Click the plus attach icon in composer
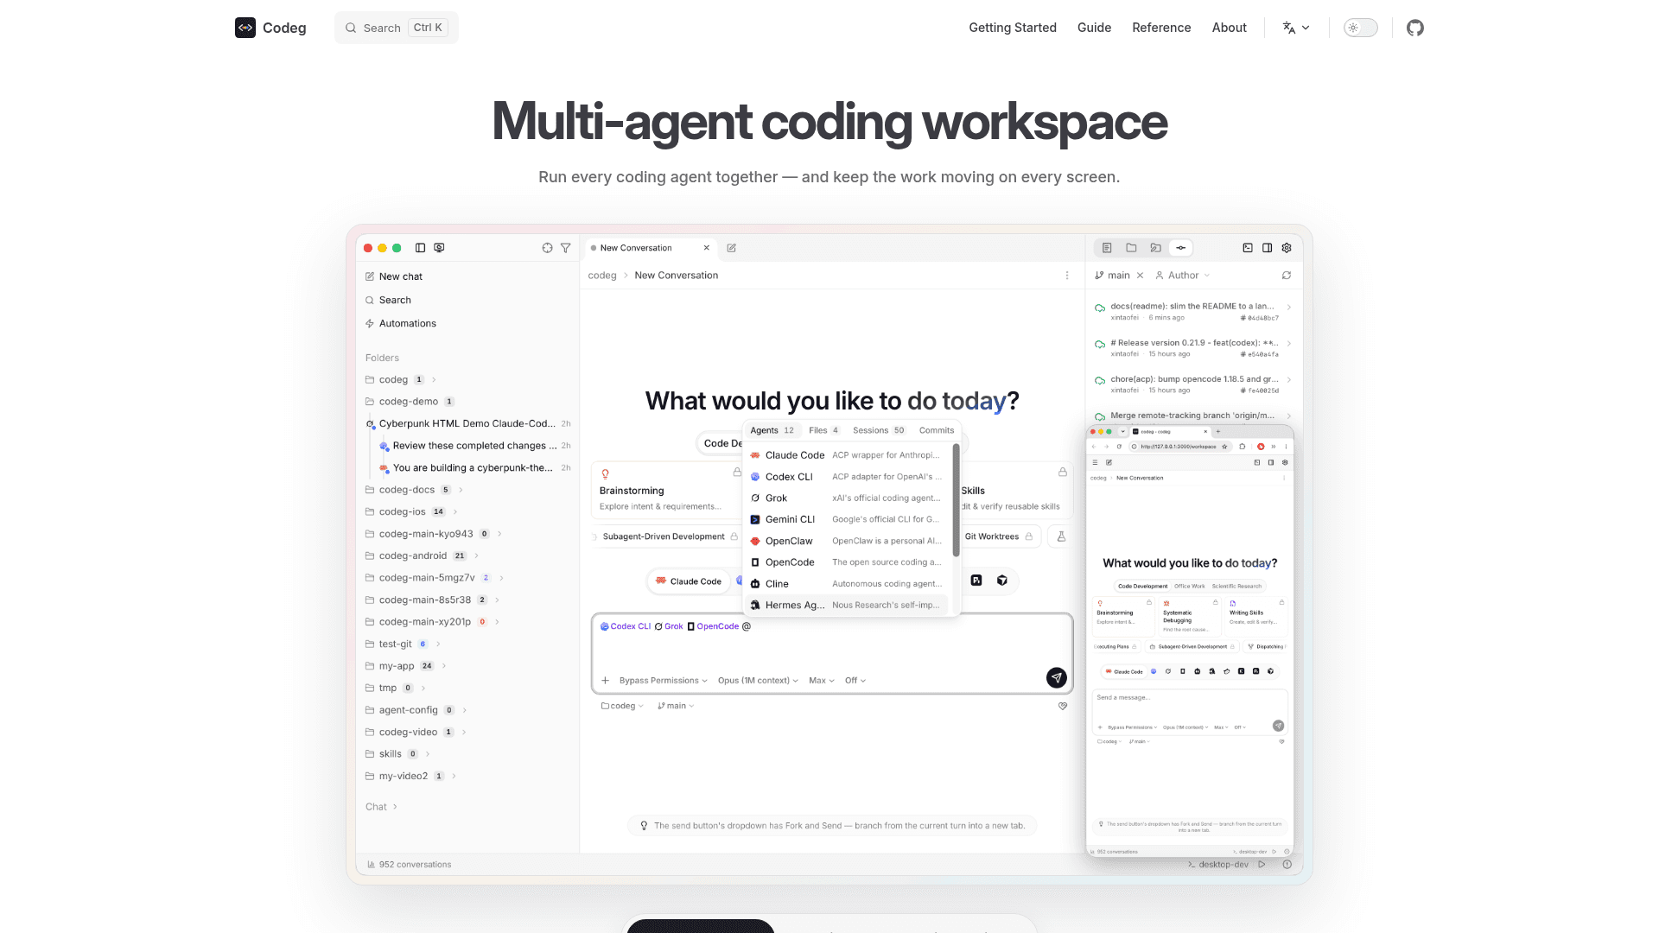Screen dimensions: 1659x933 click(x=605, y=681)
